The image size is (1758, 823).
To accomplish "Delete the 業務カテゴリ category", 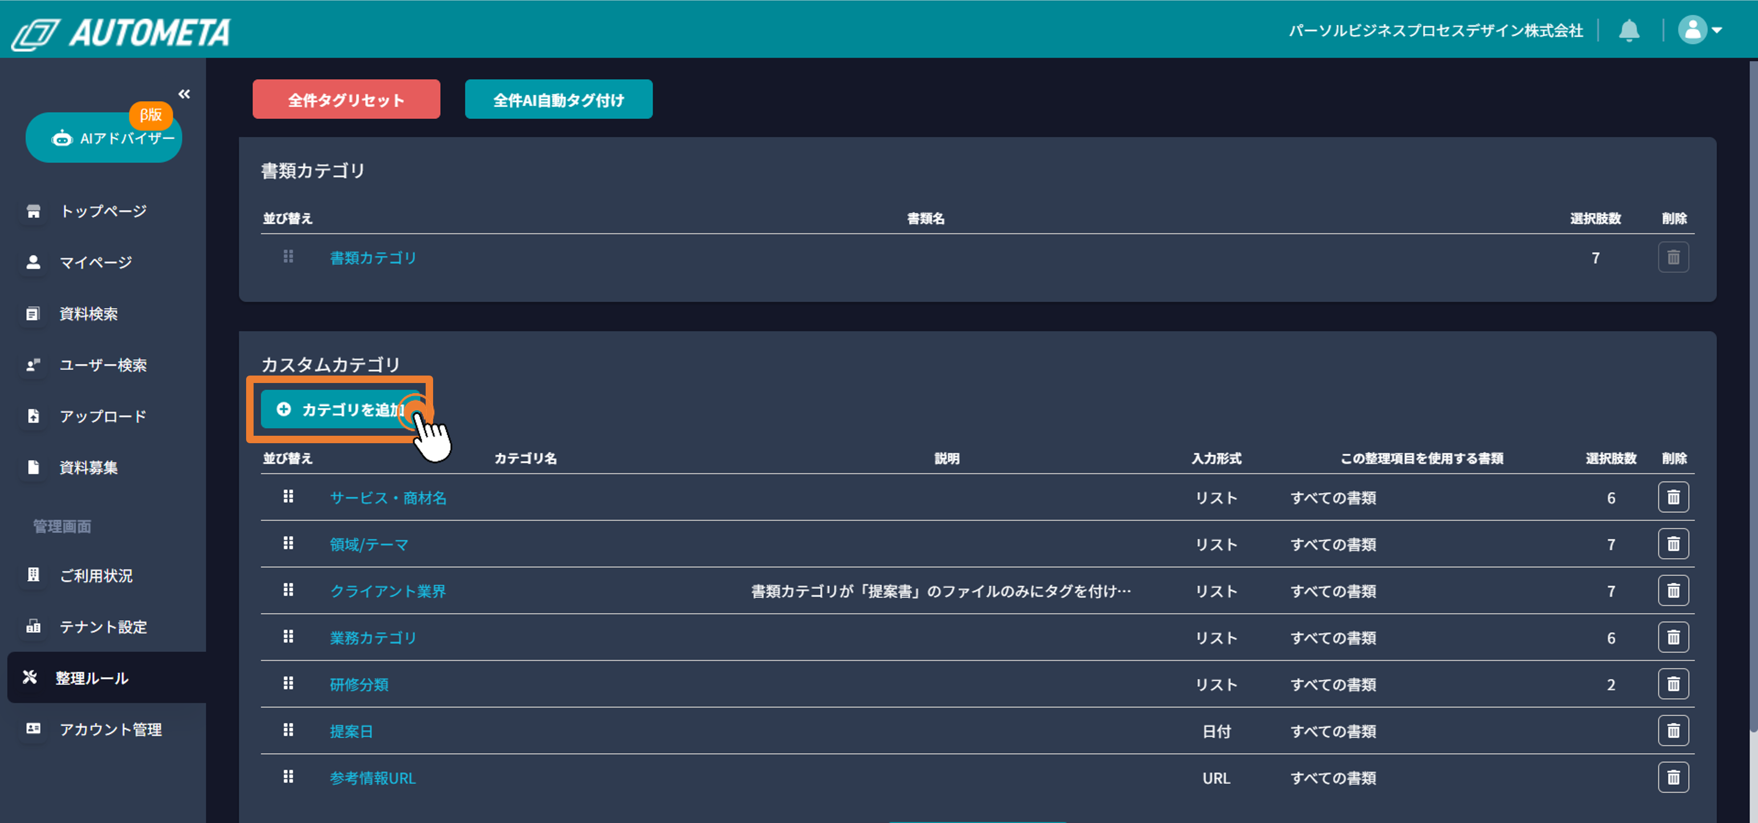I will click(1673, 637).
